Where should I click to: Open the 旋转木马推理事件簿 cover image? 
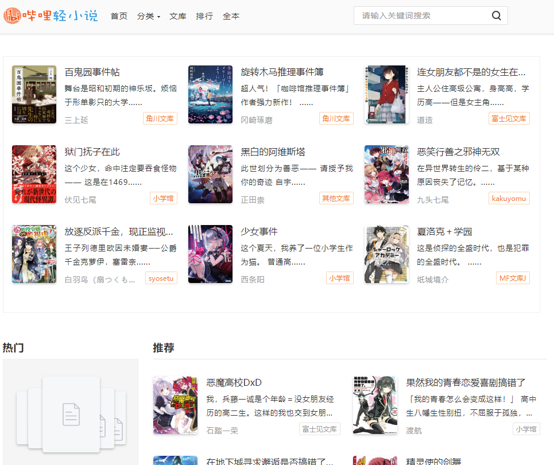point(210,94)
